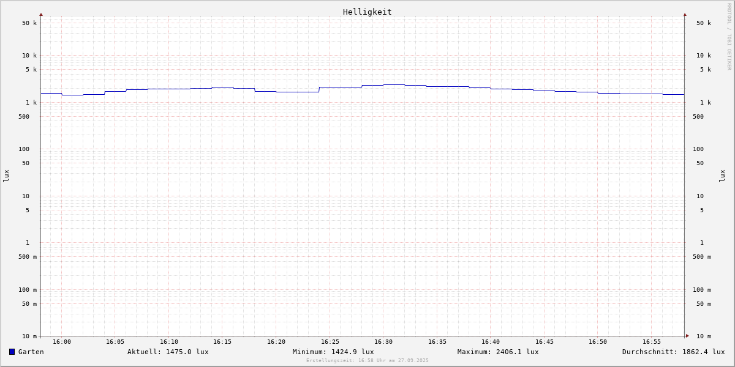Click the Garten legend label
The image size is (735, 367).
coord(31,352)
